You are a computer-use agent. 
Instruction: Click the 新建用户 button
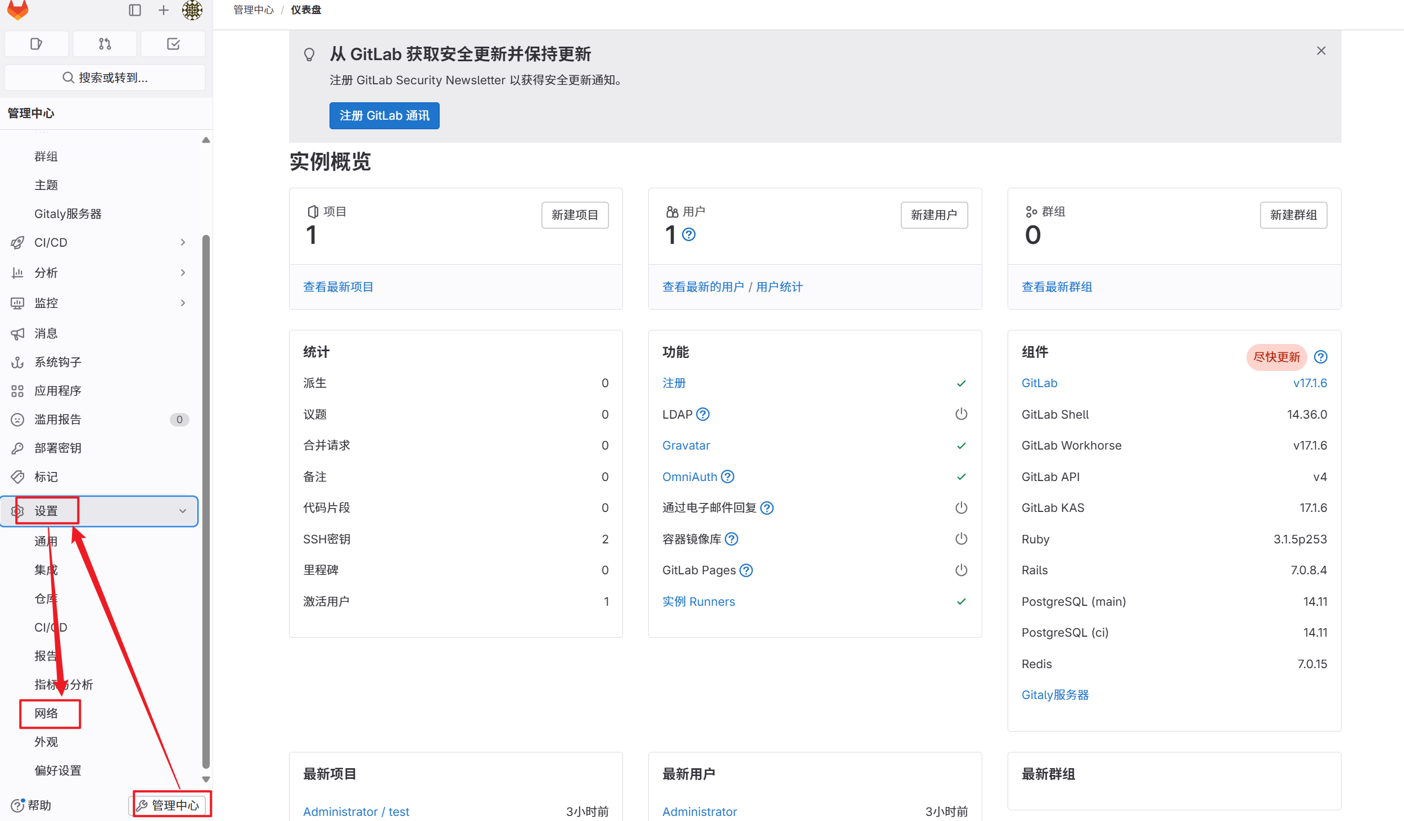pos(934,215)
